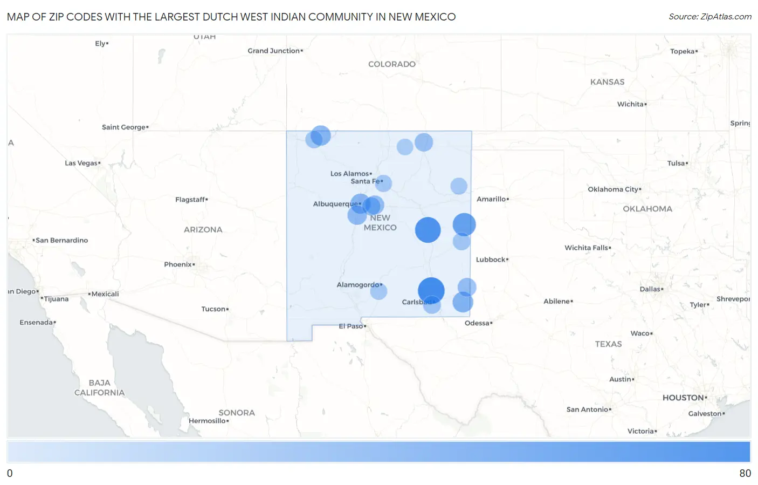The image size is (758, 485).
Task: Click the Mexicali city label
Action: point(104,294)
